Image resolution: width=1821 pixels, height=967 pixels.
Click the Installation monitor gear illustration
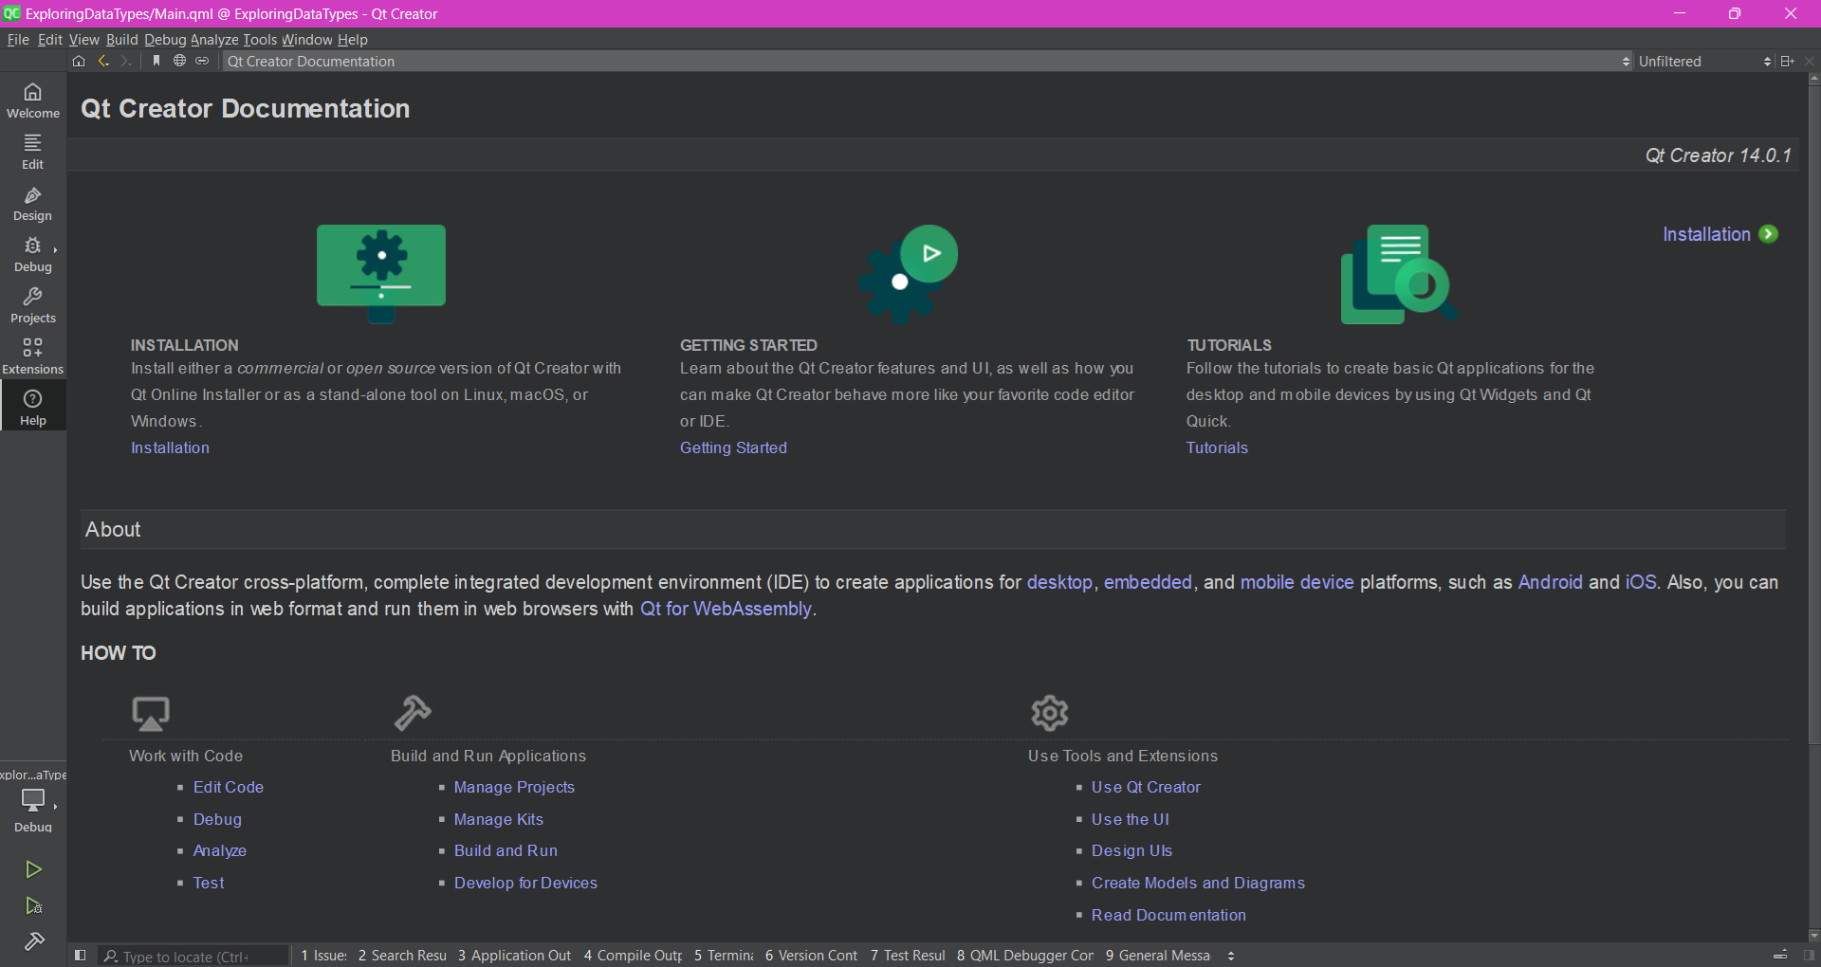pos(381,273)
